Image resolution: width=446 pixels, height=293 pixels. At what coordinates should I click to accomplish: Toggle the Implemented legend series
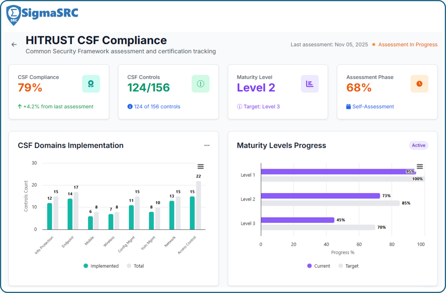click(x=101, y=266)
